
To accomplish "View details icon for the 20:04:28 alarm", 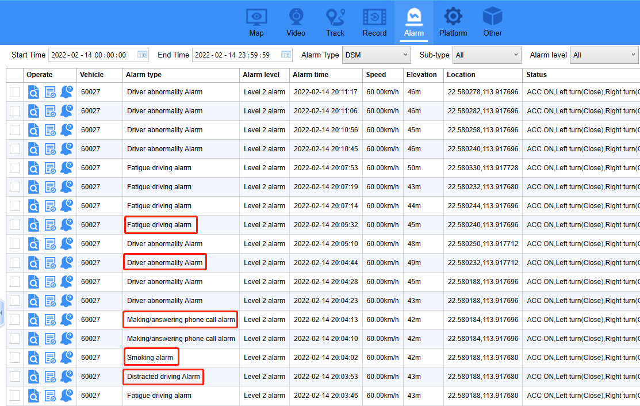I will tap(33, 282).
